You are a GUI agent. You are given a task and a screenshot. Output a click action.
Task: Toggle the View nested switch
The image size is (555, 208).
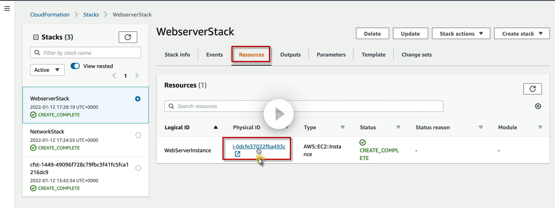click(x=75, y=66)
